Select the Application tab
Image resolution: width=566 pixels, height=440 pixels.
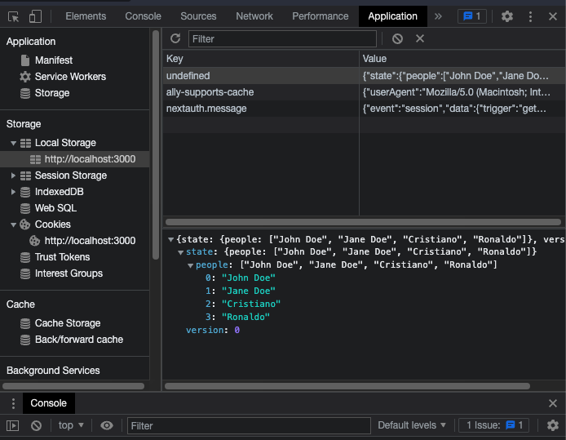(393, 16)
